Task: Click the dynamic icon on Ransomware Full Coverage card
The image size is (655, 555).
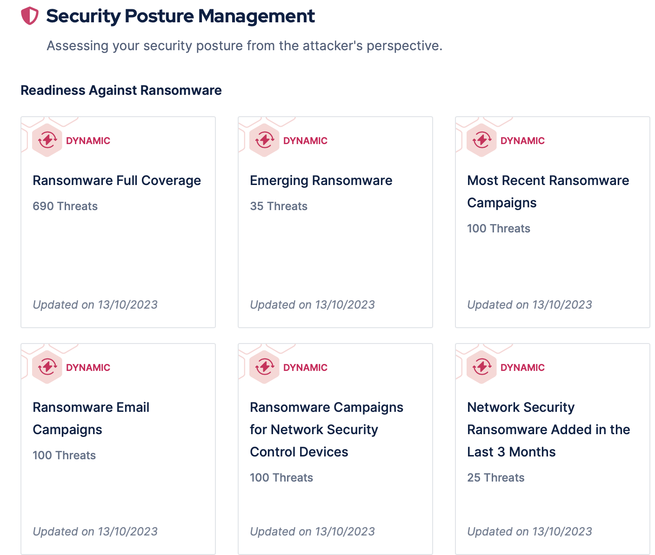Action: point(47,140)
